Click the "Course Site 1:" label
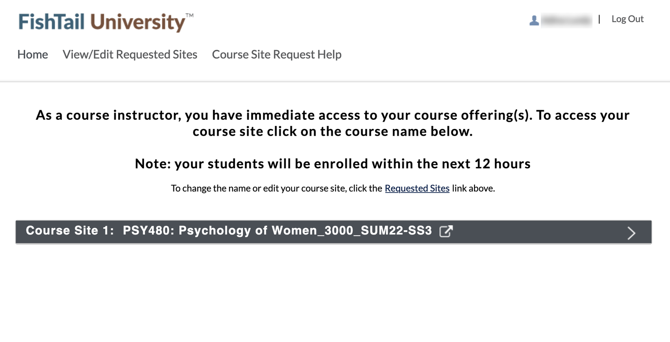 pyautogui.click(x=70, y=231)
